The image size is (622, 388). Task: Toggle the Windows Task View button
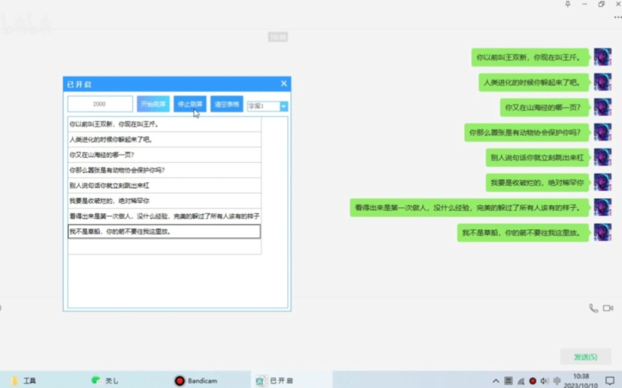[x=510, y=380]
